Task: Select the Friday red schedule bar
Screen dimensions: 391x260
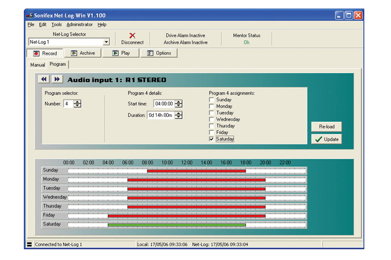Action: 187,216
